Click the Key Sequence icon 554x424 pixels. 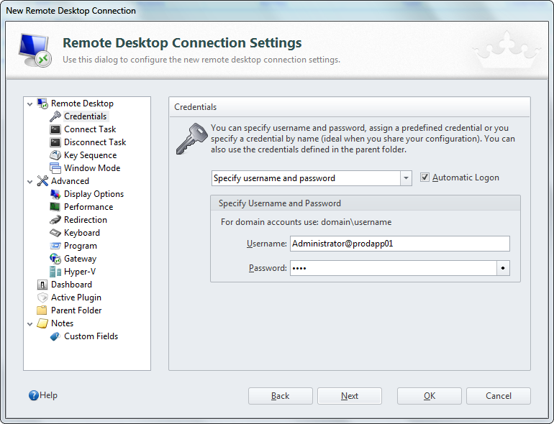(x=55, y=155)
